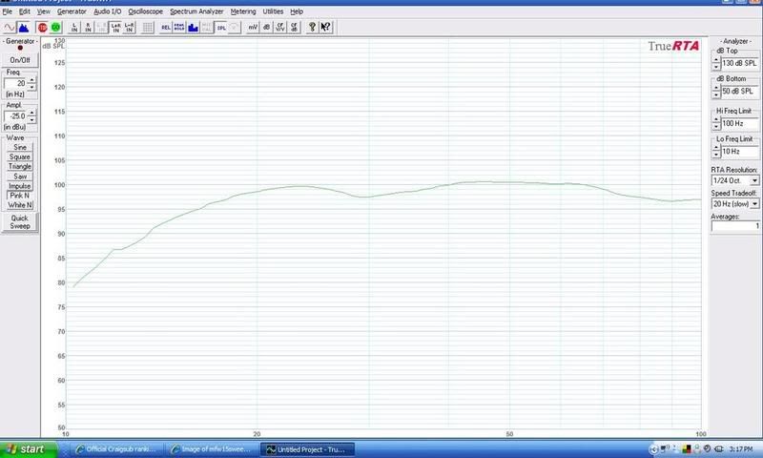The height and width of the screenshot is (458, 763).
Task: Open the Generator menu
Action: 72,11
